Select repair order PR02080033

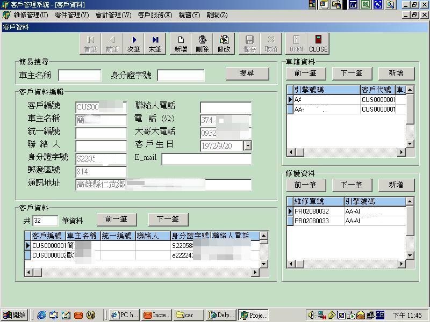pyautogui.click(x=346, y=221)
